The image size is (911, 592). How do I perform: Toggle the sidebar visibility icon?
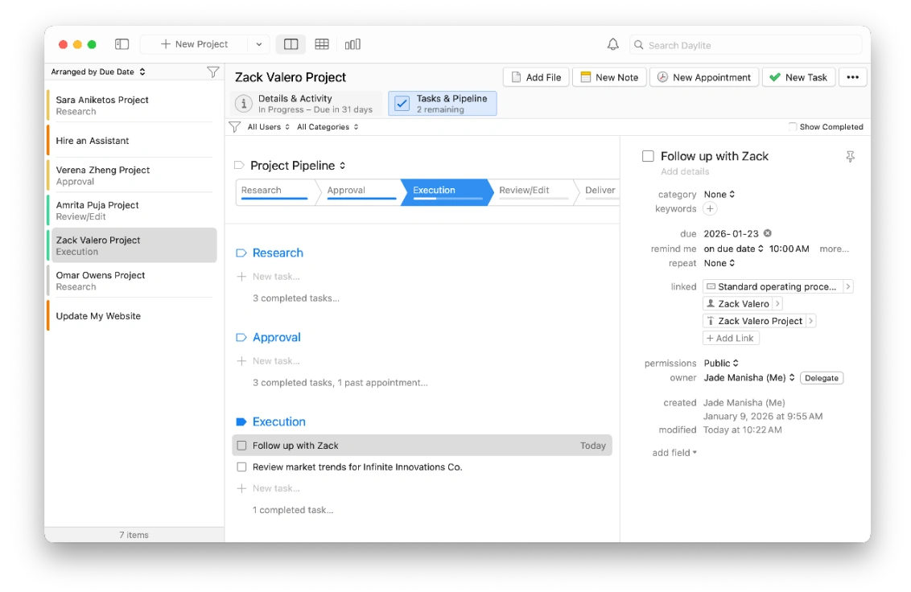(122, 44)
